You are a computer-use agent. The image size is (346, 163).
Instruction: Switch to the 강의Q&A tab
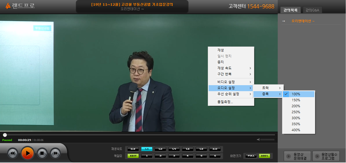click(x=312, y=10)
